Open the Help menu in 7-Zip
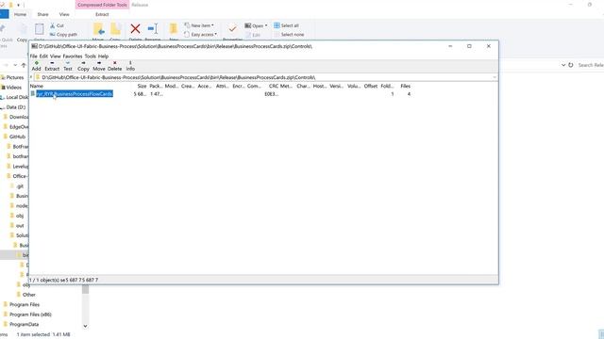Image resolution: width=604 pixels, height=339 pixels. (x=103, y=56)
